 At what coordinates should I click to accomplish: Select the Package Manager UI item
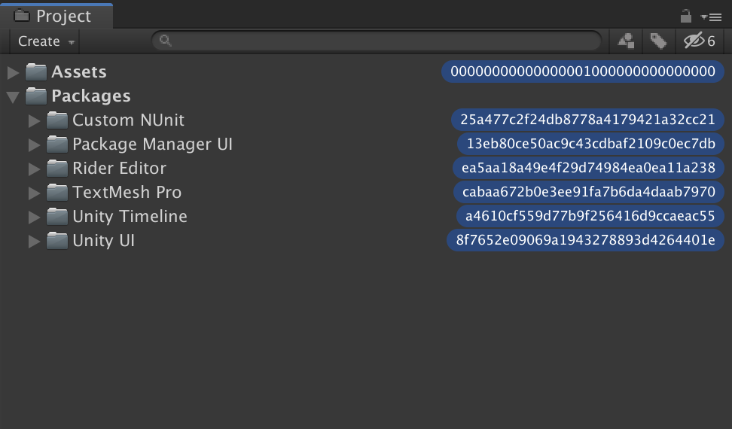tap(152, 145)
